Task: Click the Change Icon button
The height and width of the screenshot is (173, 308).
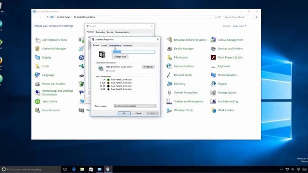Action: click(x=120, y=57)
